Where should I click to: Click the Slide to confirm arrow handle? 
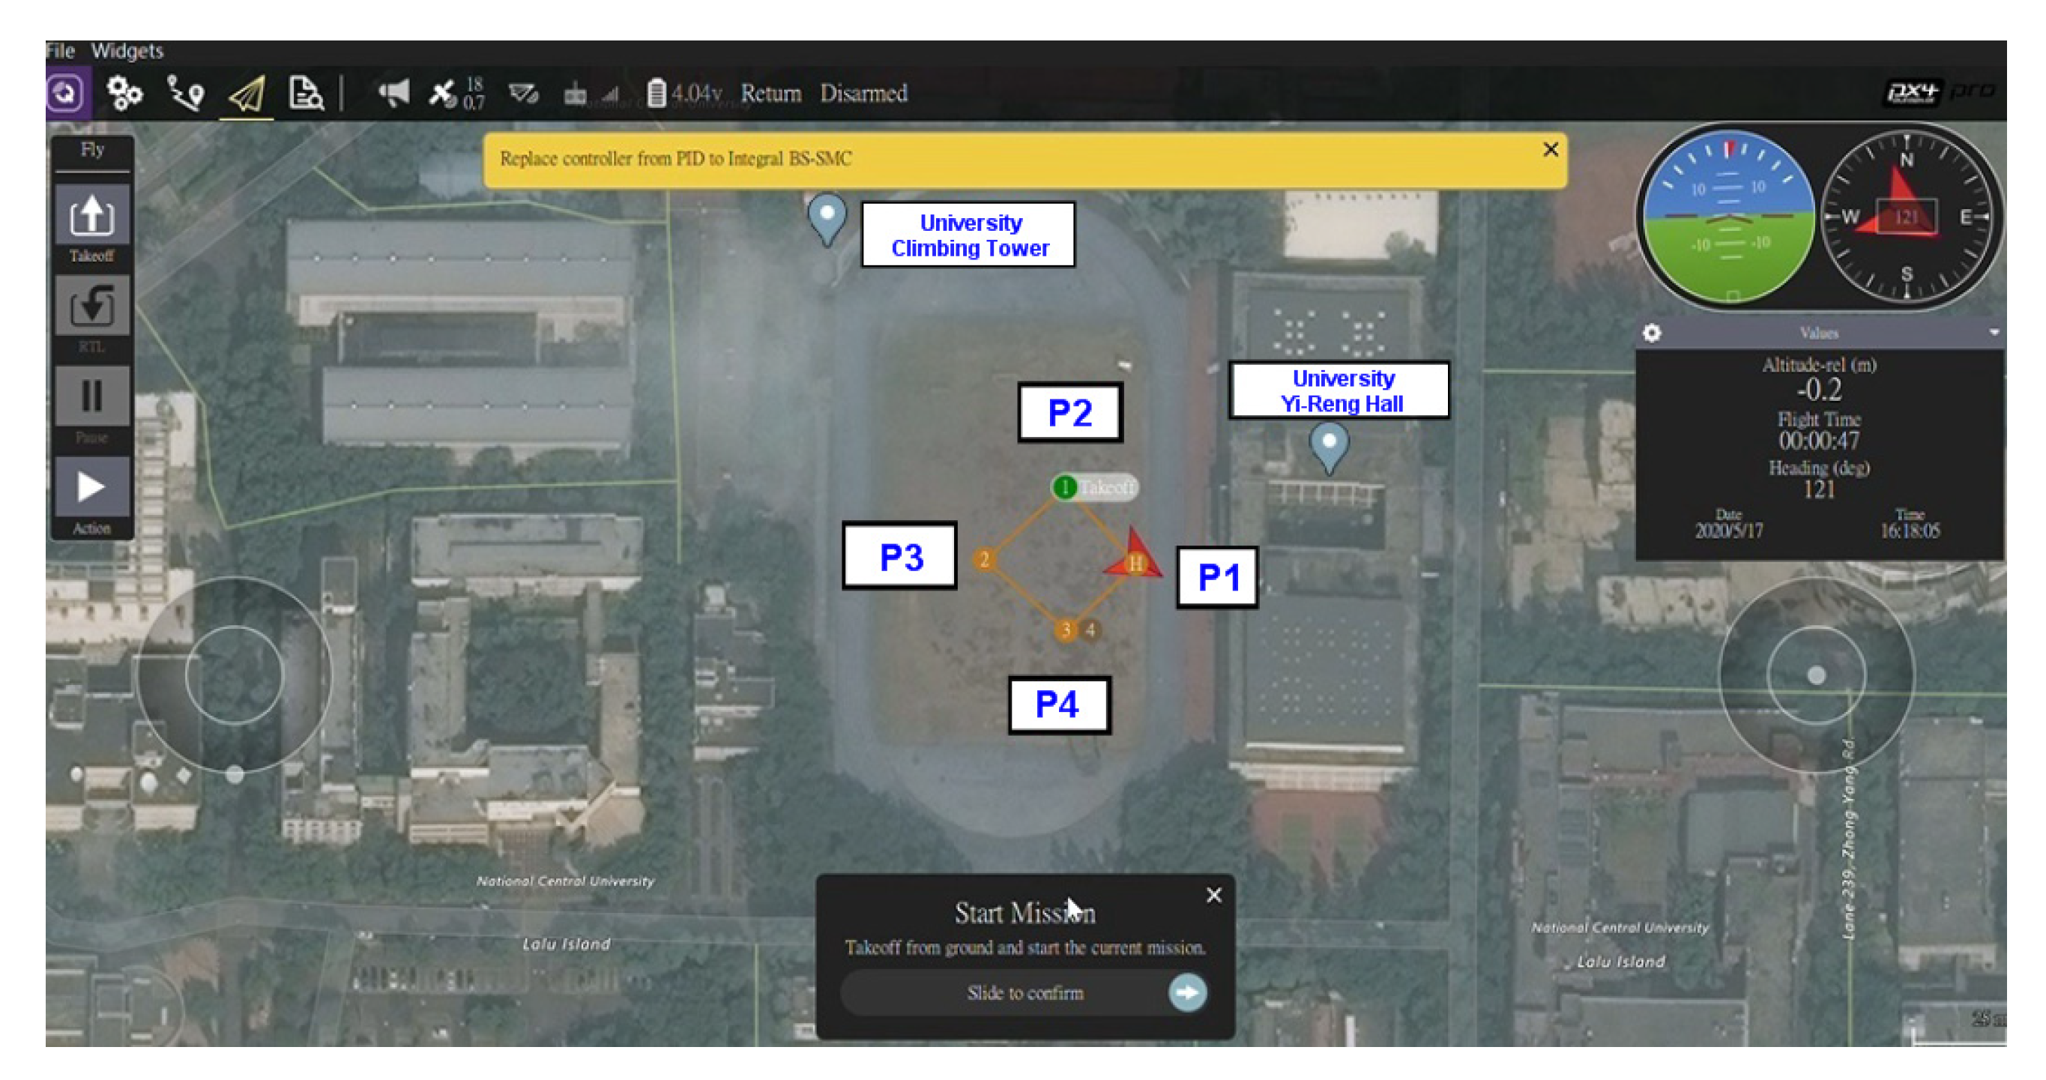(x=1186, y=992)
